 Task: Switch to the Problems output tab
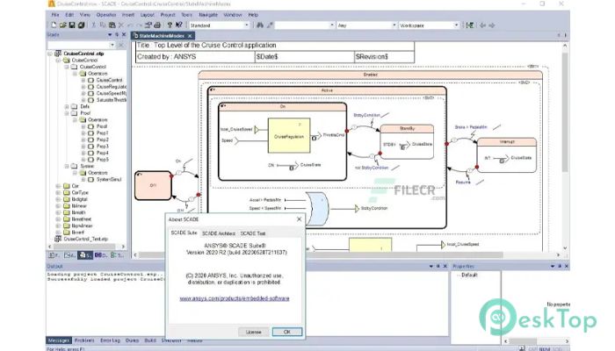click(x=84, y=340)
